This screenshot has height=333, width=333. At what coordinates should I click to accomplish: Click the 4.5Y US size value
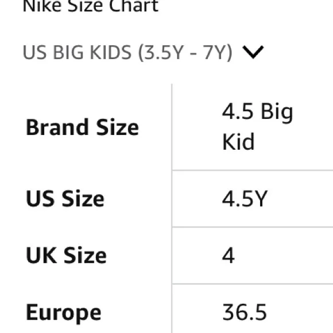245,199
